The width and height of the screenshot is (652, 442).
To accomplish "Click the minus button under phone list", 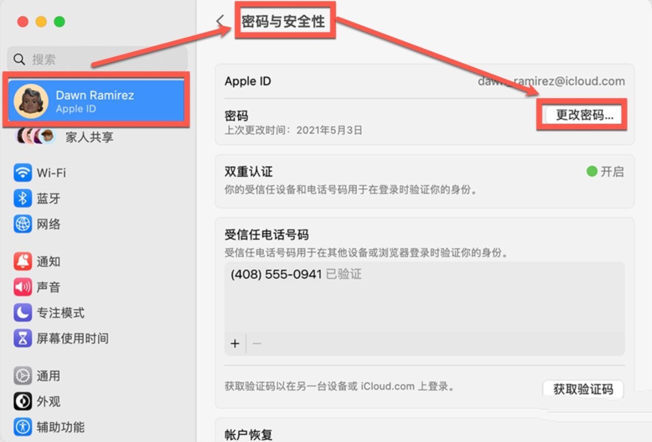I will point(257,344).
